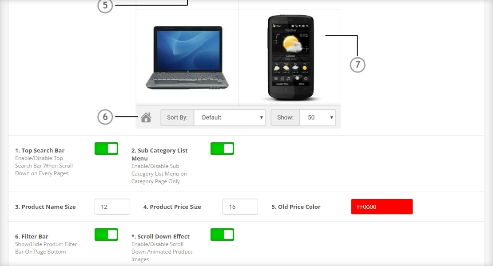Click the home icon in the filter bar

click(x=146, y=117)
